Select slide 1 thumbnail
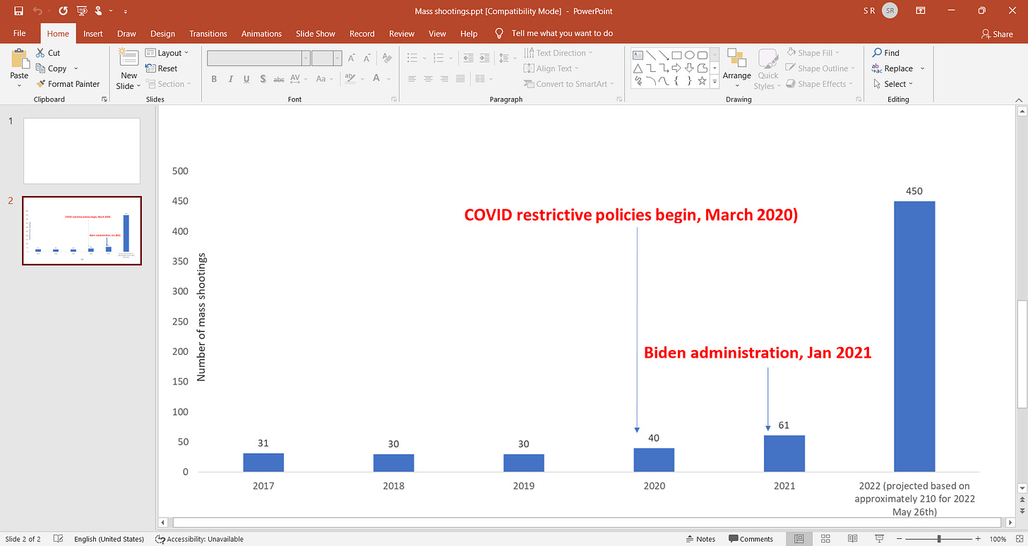The height and width of the screenshot is (546, 1028). click(x=82, y=151)
